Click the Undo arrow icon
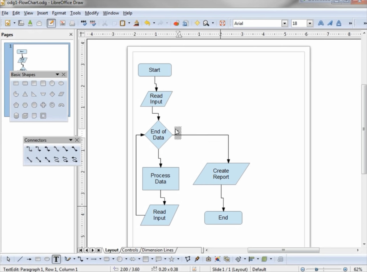 [147, 23]
